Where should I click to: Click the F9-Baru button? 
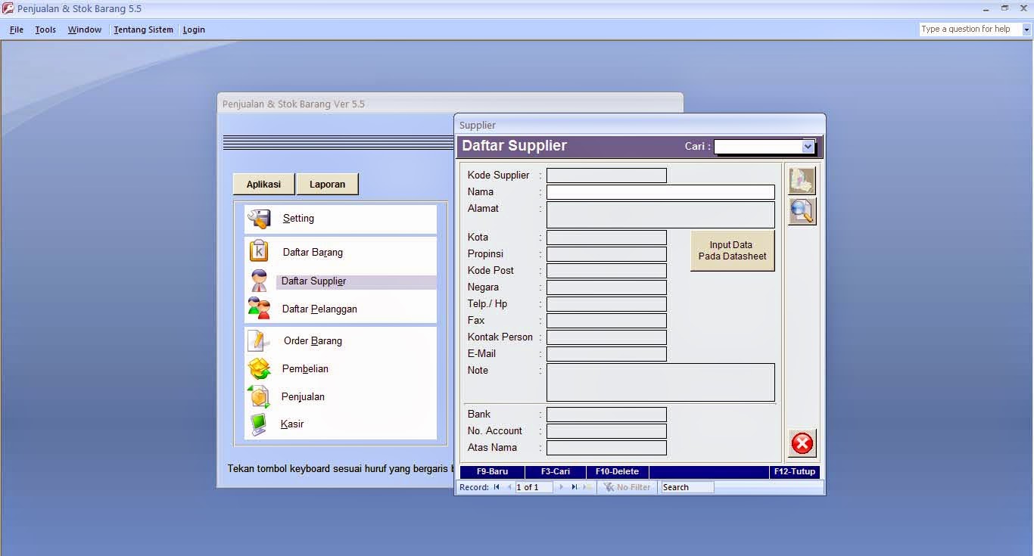pos(492,471)
